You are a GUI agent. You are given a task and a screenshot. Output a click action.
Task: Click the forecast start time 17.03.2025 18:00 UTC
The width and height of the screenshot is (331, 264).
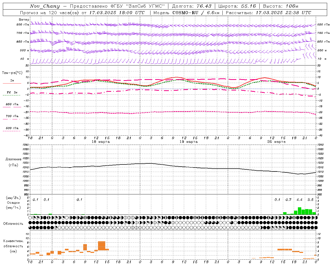117,13
